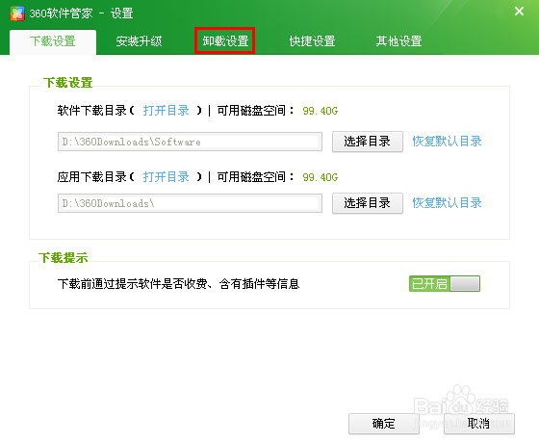Screen dimensions: 539x443
Task: Focus the D:\360Downloads\ application path field
Action: 190,203
